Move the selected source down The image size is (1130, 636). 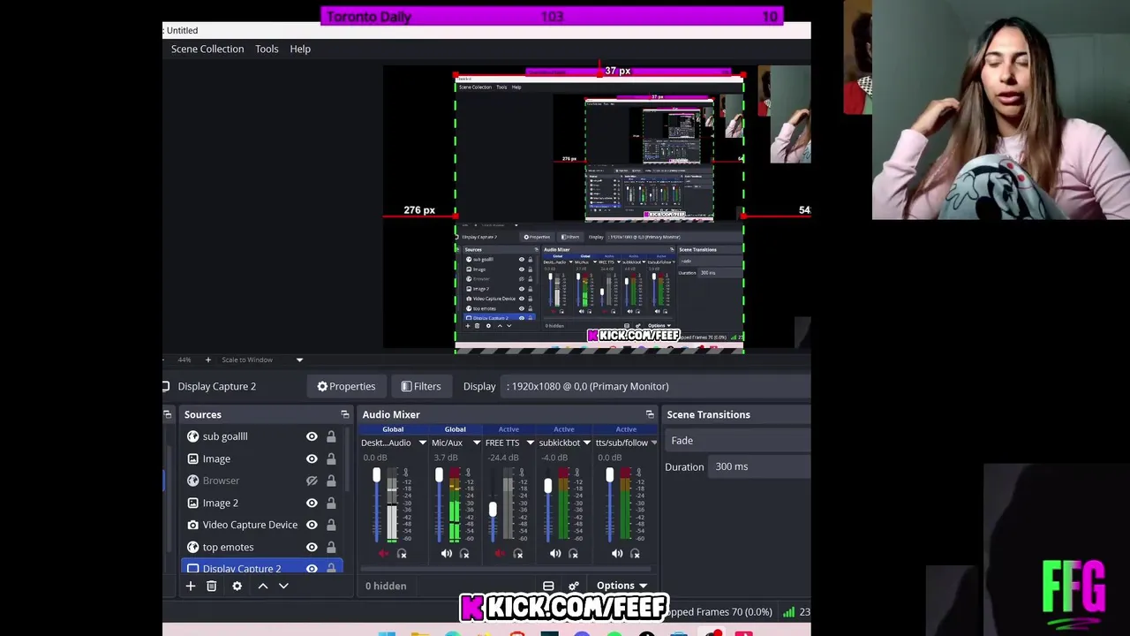283,586
